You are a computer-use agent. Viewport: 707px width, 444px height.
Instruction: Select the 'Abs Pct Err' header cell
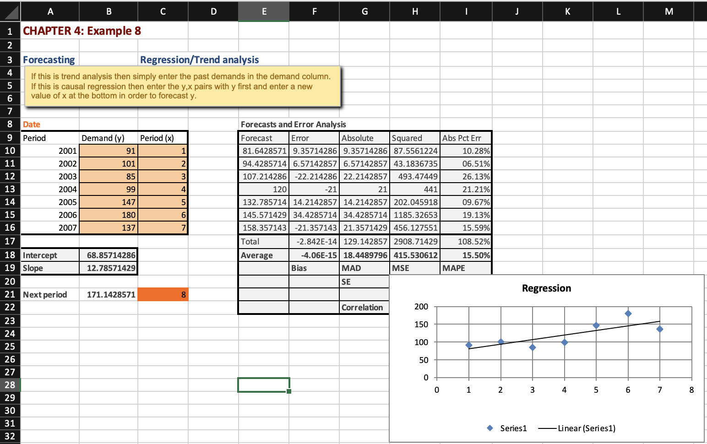(x=466, y=138)
